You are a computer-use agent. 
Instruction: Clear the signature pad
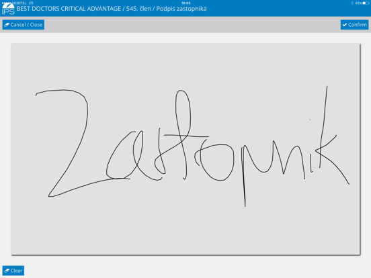click(x=13, y=271)
